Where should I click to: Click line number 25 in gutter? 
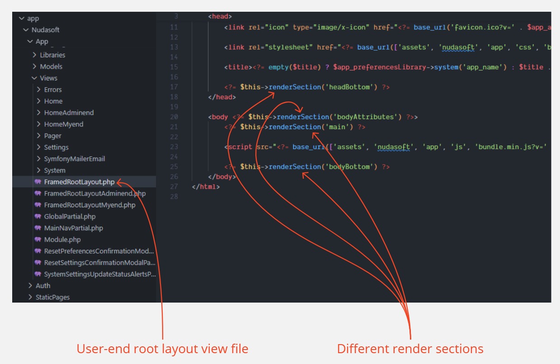pyautogui.click(x=174, y=167)
